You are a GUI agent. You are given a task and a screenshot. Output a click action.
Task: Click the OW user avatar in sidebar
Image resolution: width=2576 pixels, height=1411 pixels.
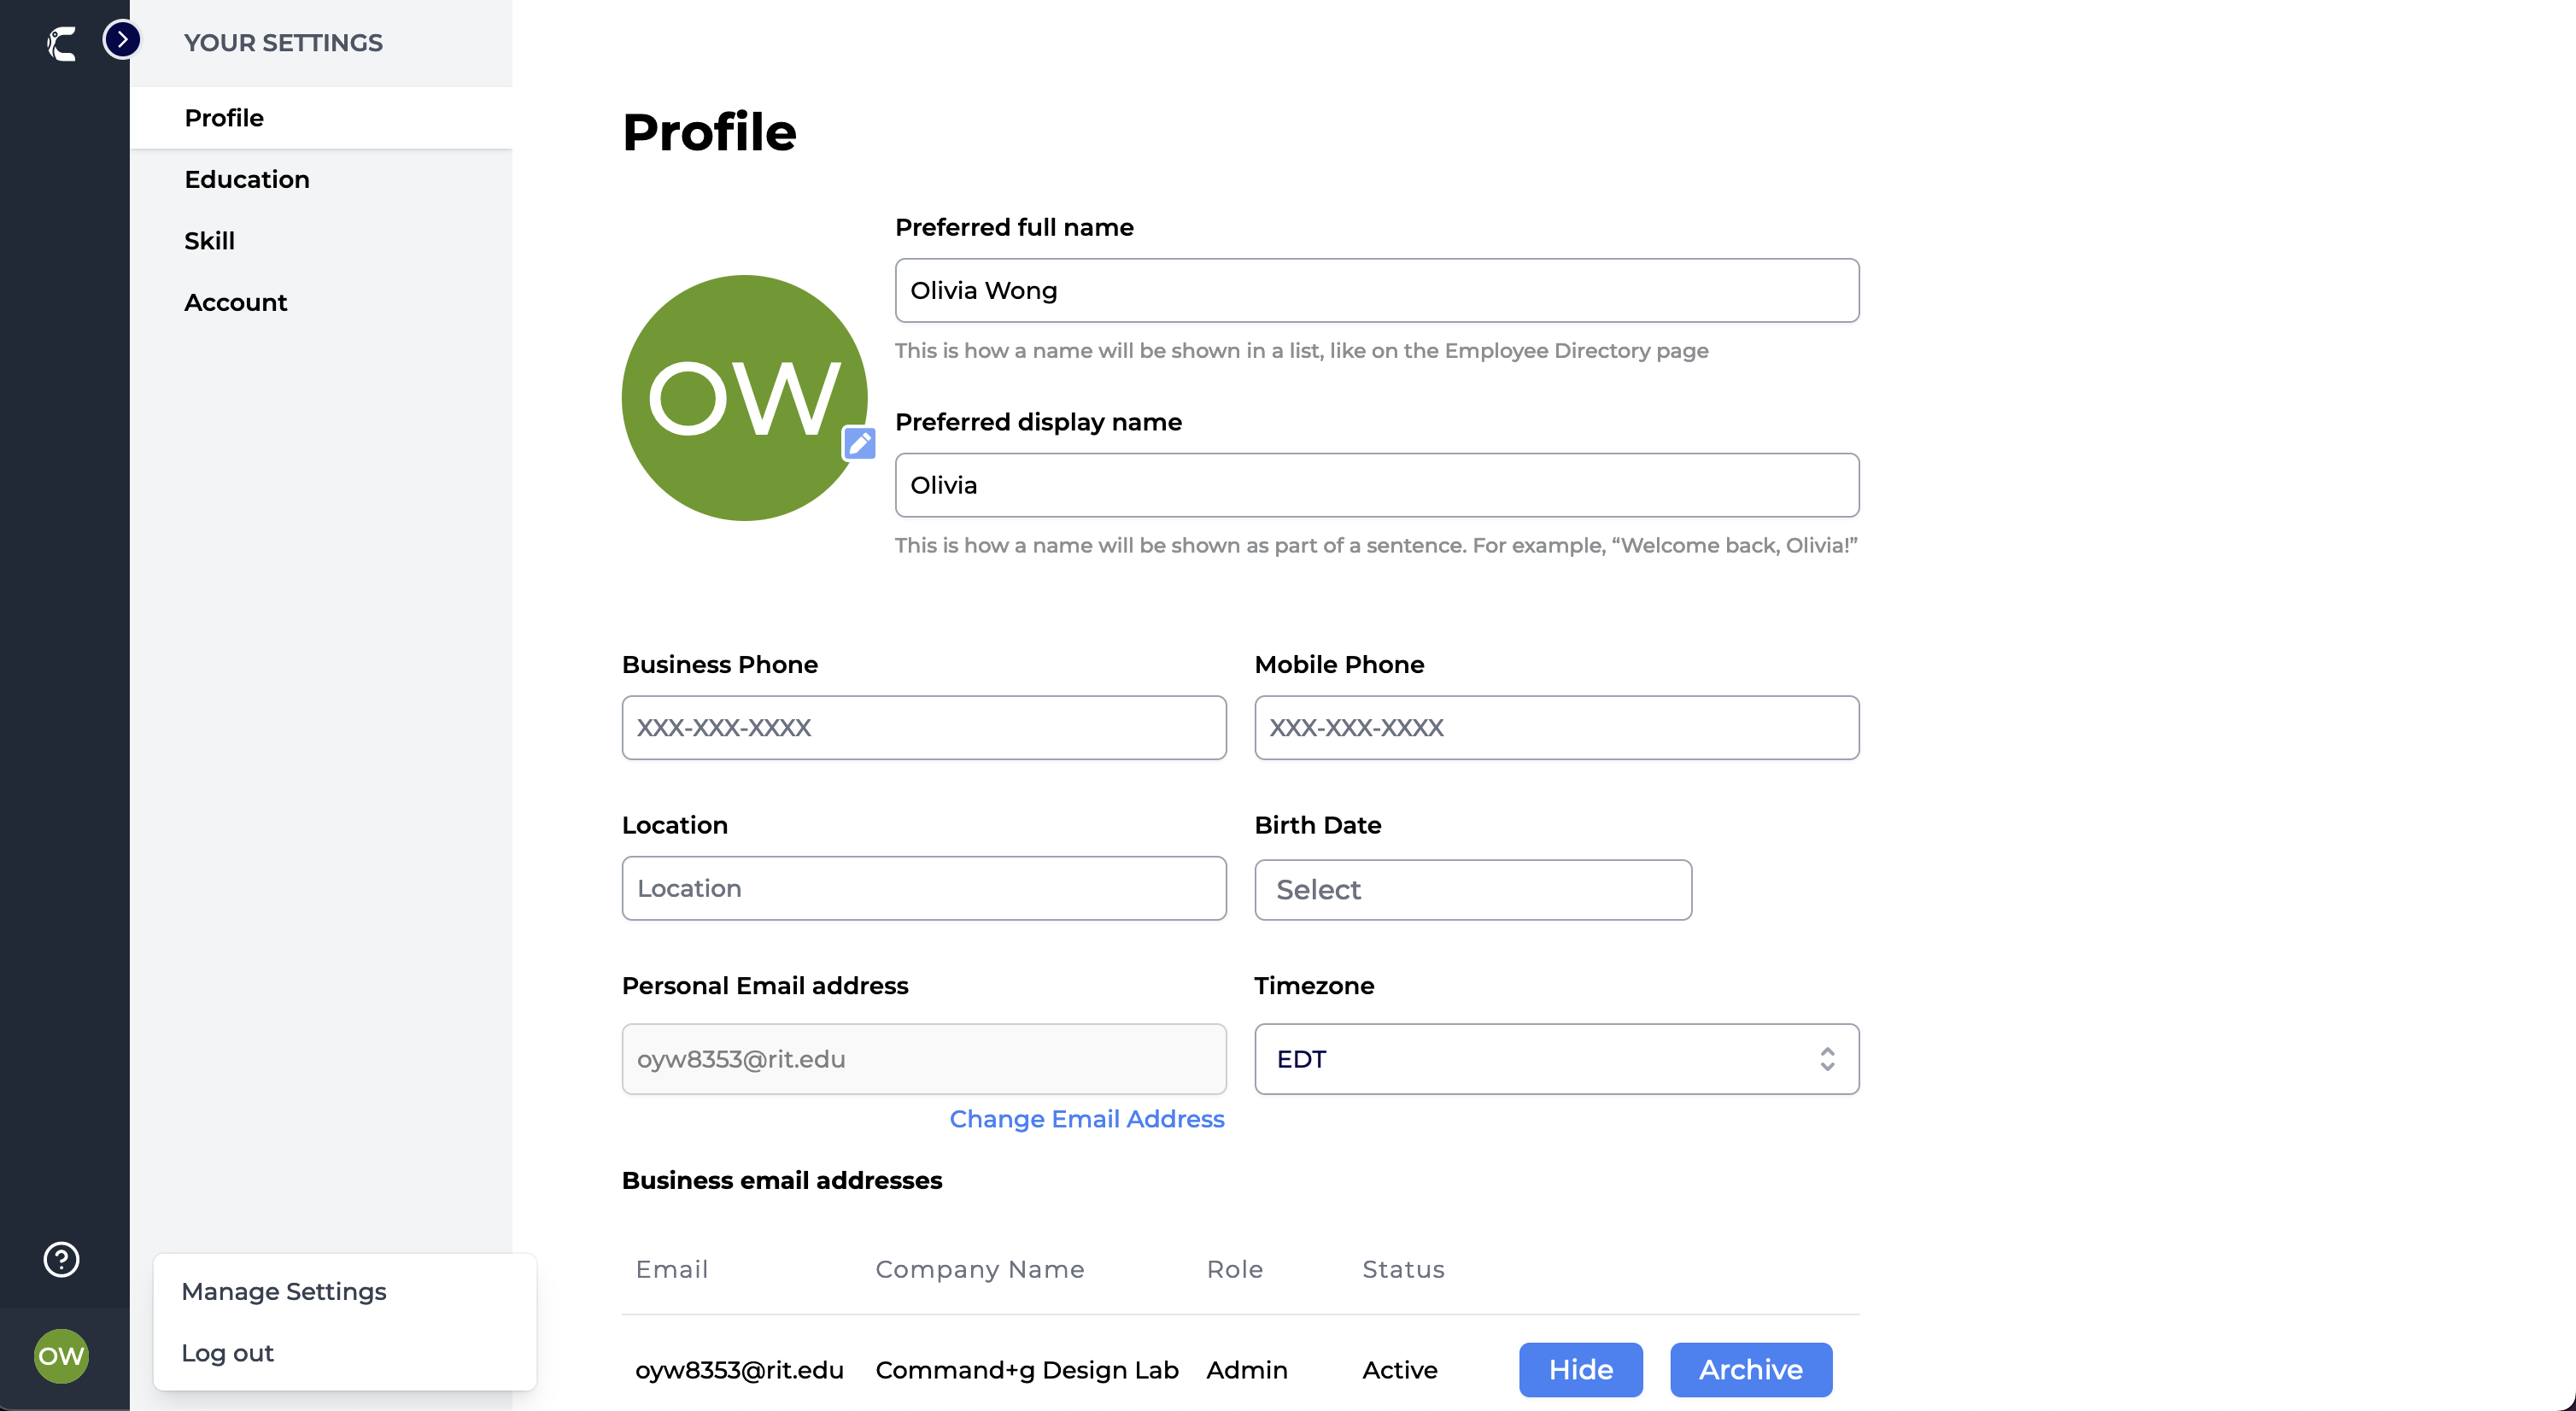[x=61, y=1356]
